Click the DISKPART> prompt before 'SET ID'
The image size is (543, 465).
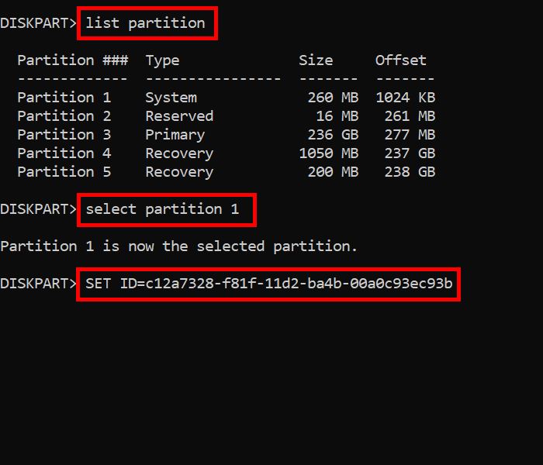38,284
